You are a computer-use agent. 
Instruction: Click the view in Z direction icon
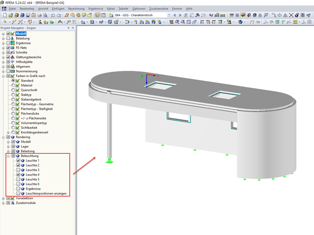214,22
